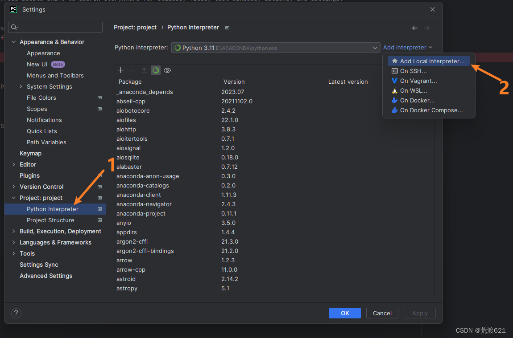
Task: Click the project-level marker next to Python Interpreter row
Action: point(100,209)
